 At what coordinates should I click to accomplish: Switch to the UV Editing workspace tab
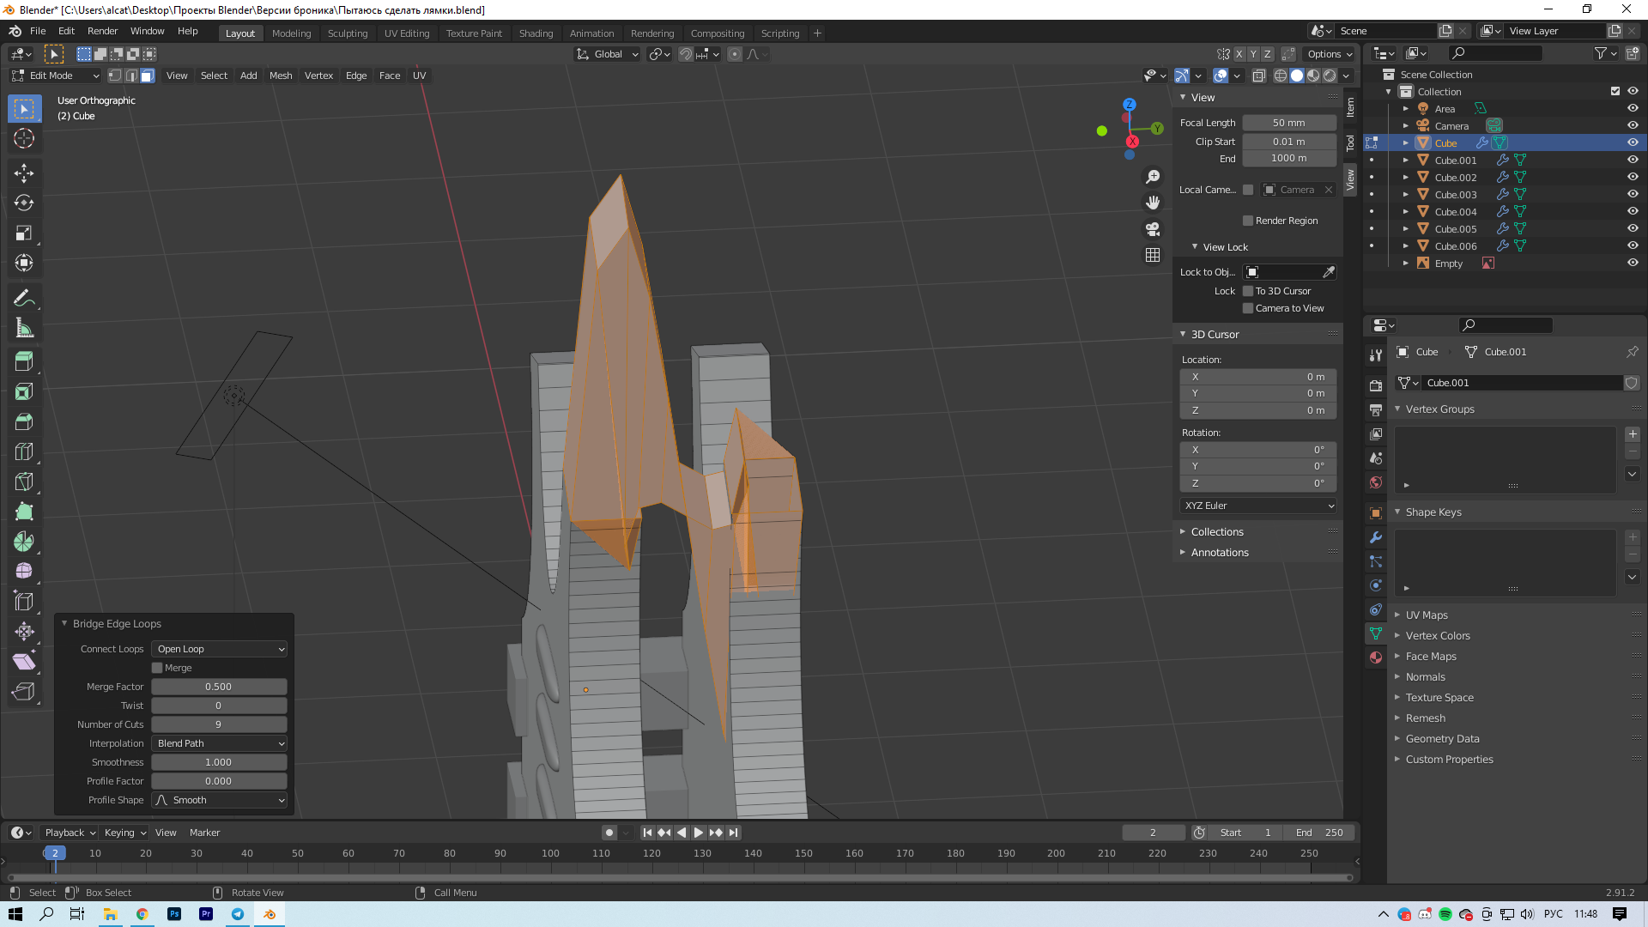407,33
